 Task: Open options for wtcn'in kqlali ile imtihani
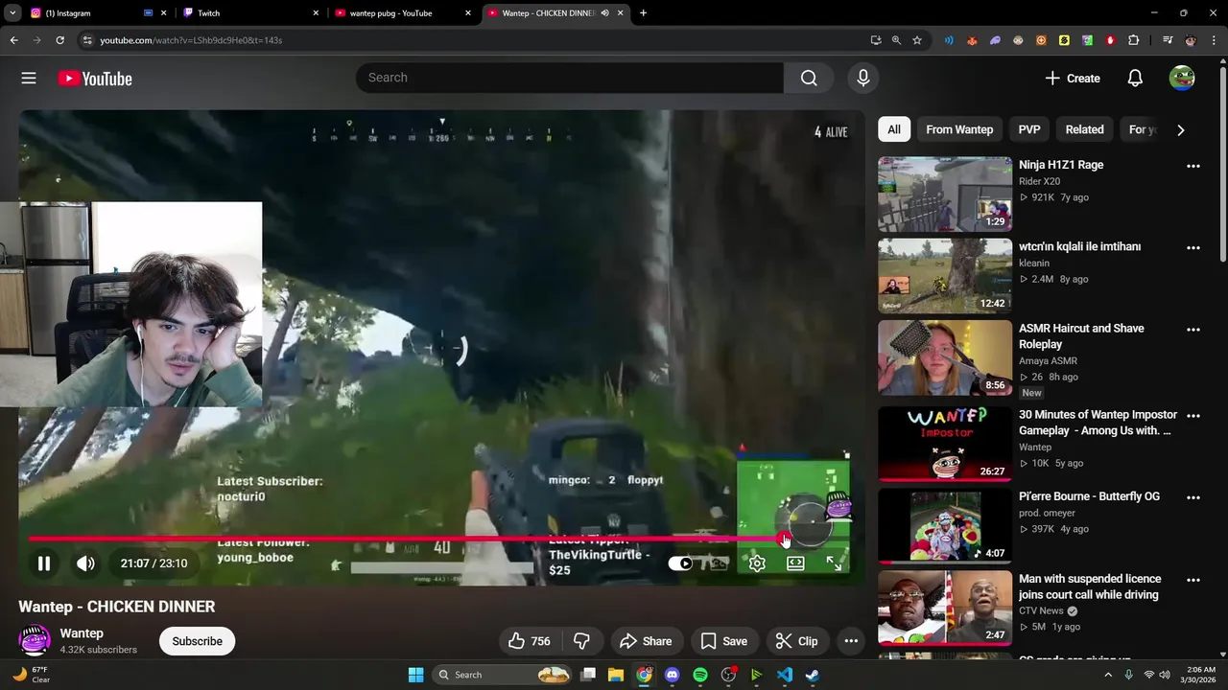pyautogui.click(x=1193, y=247)
